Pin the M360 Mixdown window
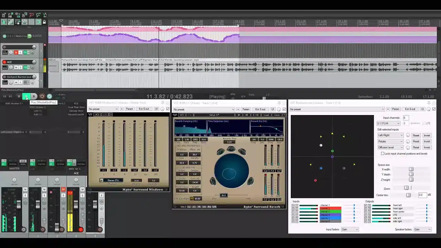 click(163, 103)
